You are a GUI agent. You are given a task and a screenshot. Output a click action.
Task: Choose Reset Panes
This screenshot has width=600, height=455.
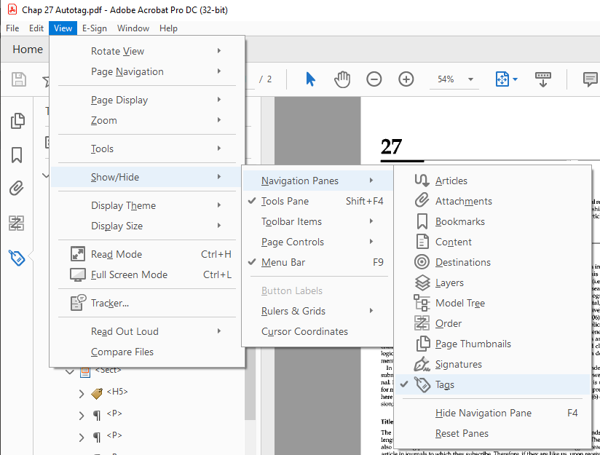click(492, 433)
